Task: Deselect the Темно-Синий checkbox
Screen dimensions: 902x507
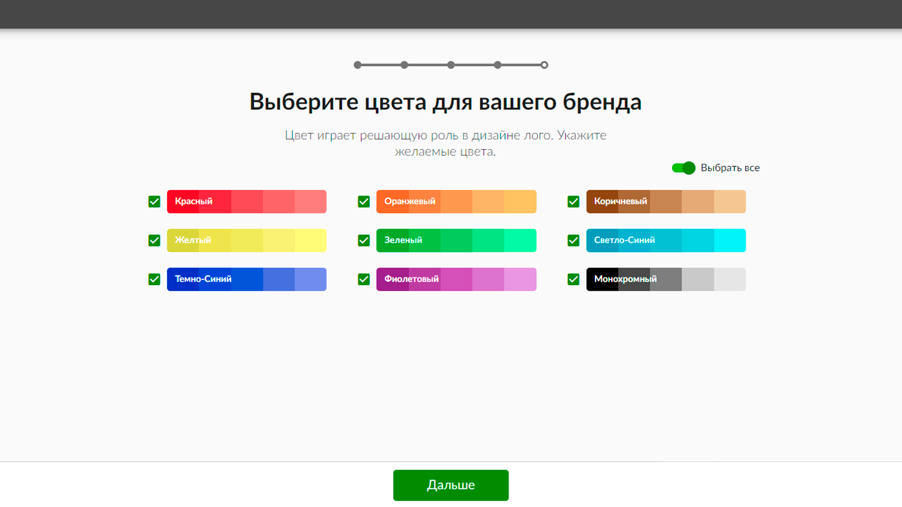Action: (154, 279)
